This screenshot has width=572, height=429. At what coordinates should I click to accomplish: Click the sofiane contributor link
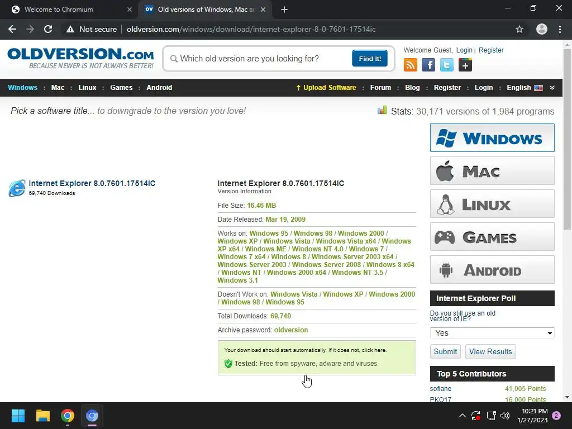tap(440, 389)
